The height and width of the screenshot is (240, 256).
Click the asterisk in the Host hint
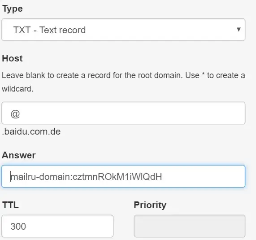(x=203, y=74)
